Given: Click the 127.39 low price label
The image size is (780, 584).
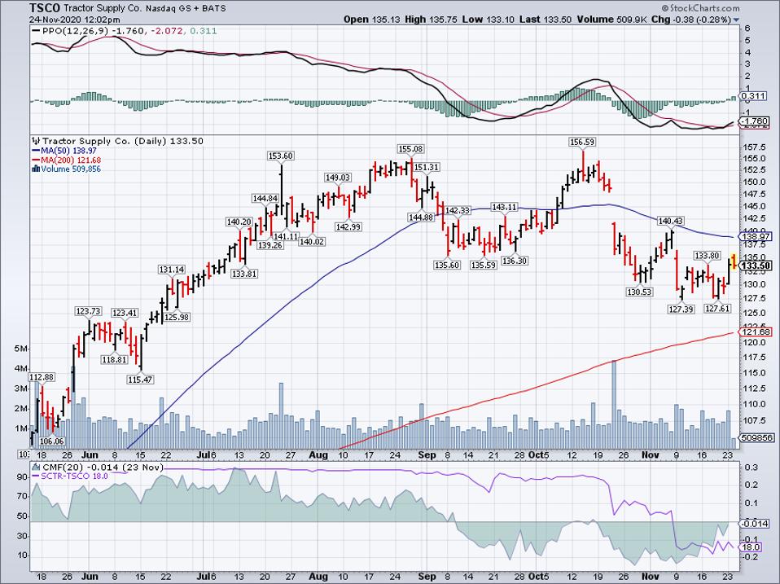Looking at the screenshot, I should coord(681,309).
